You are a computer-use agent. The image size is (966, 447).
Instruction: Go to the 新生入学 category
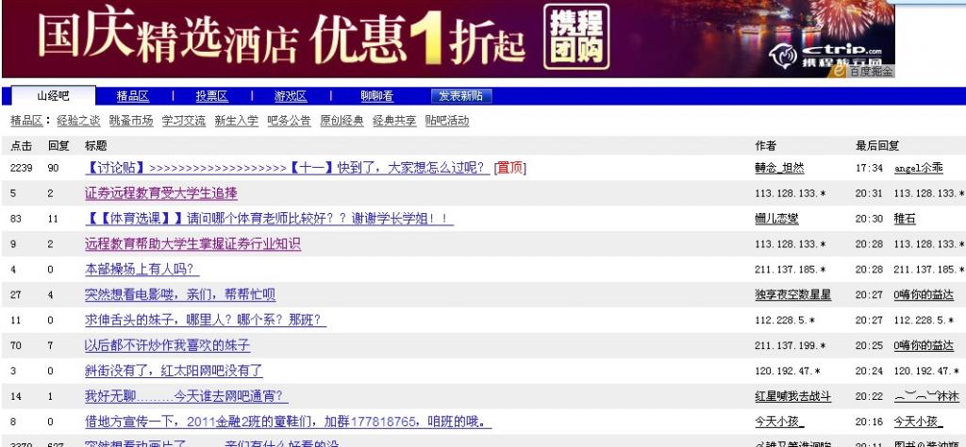236,121
